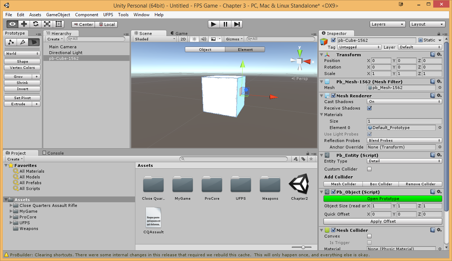
Task: Open the GameObject menu
Action: (x=58, y=15)
